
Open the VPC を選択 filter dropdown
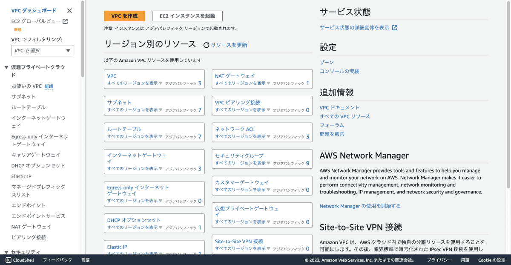coord(43,51)
